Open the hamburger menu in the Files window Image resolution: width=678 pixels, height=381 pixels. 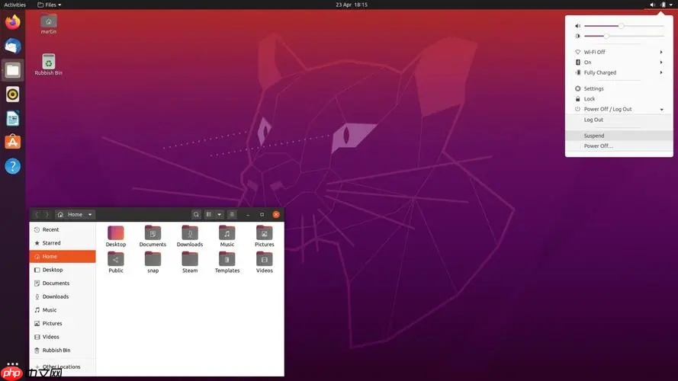pos(232,214)
